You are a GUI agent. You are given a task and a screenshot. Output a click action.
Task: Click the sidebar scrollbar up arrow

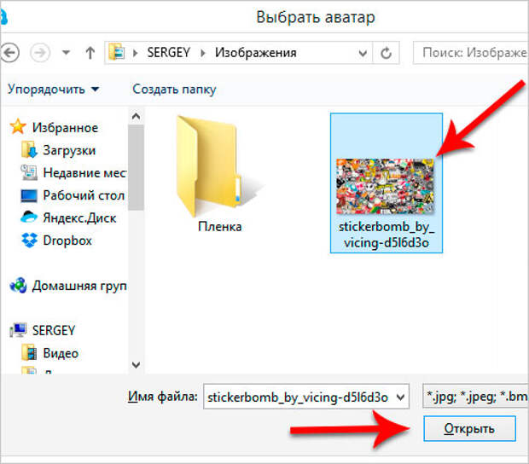pos(136,116)
